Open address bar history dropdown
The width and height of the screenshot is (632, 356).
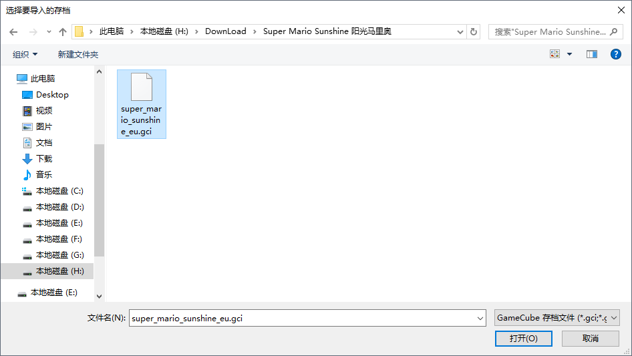tap(460, 32)
